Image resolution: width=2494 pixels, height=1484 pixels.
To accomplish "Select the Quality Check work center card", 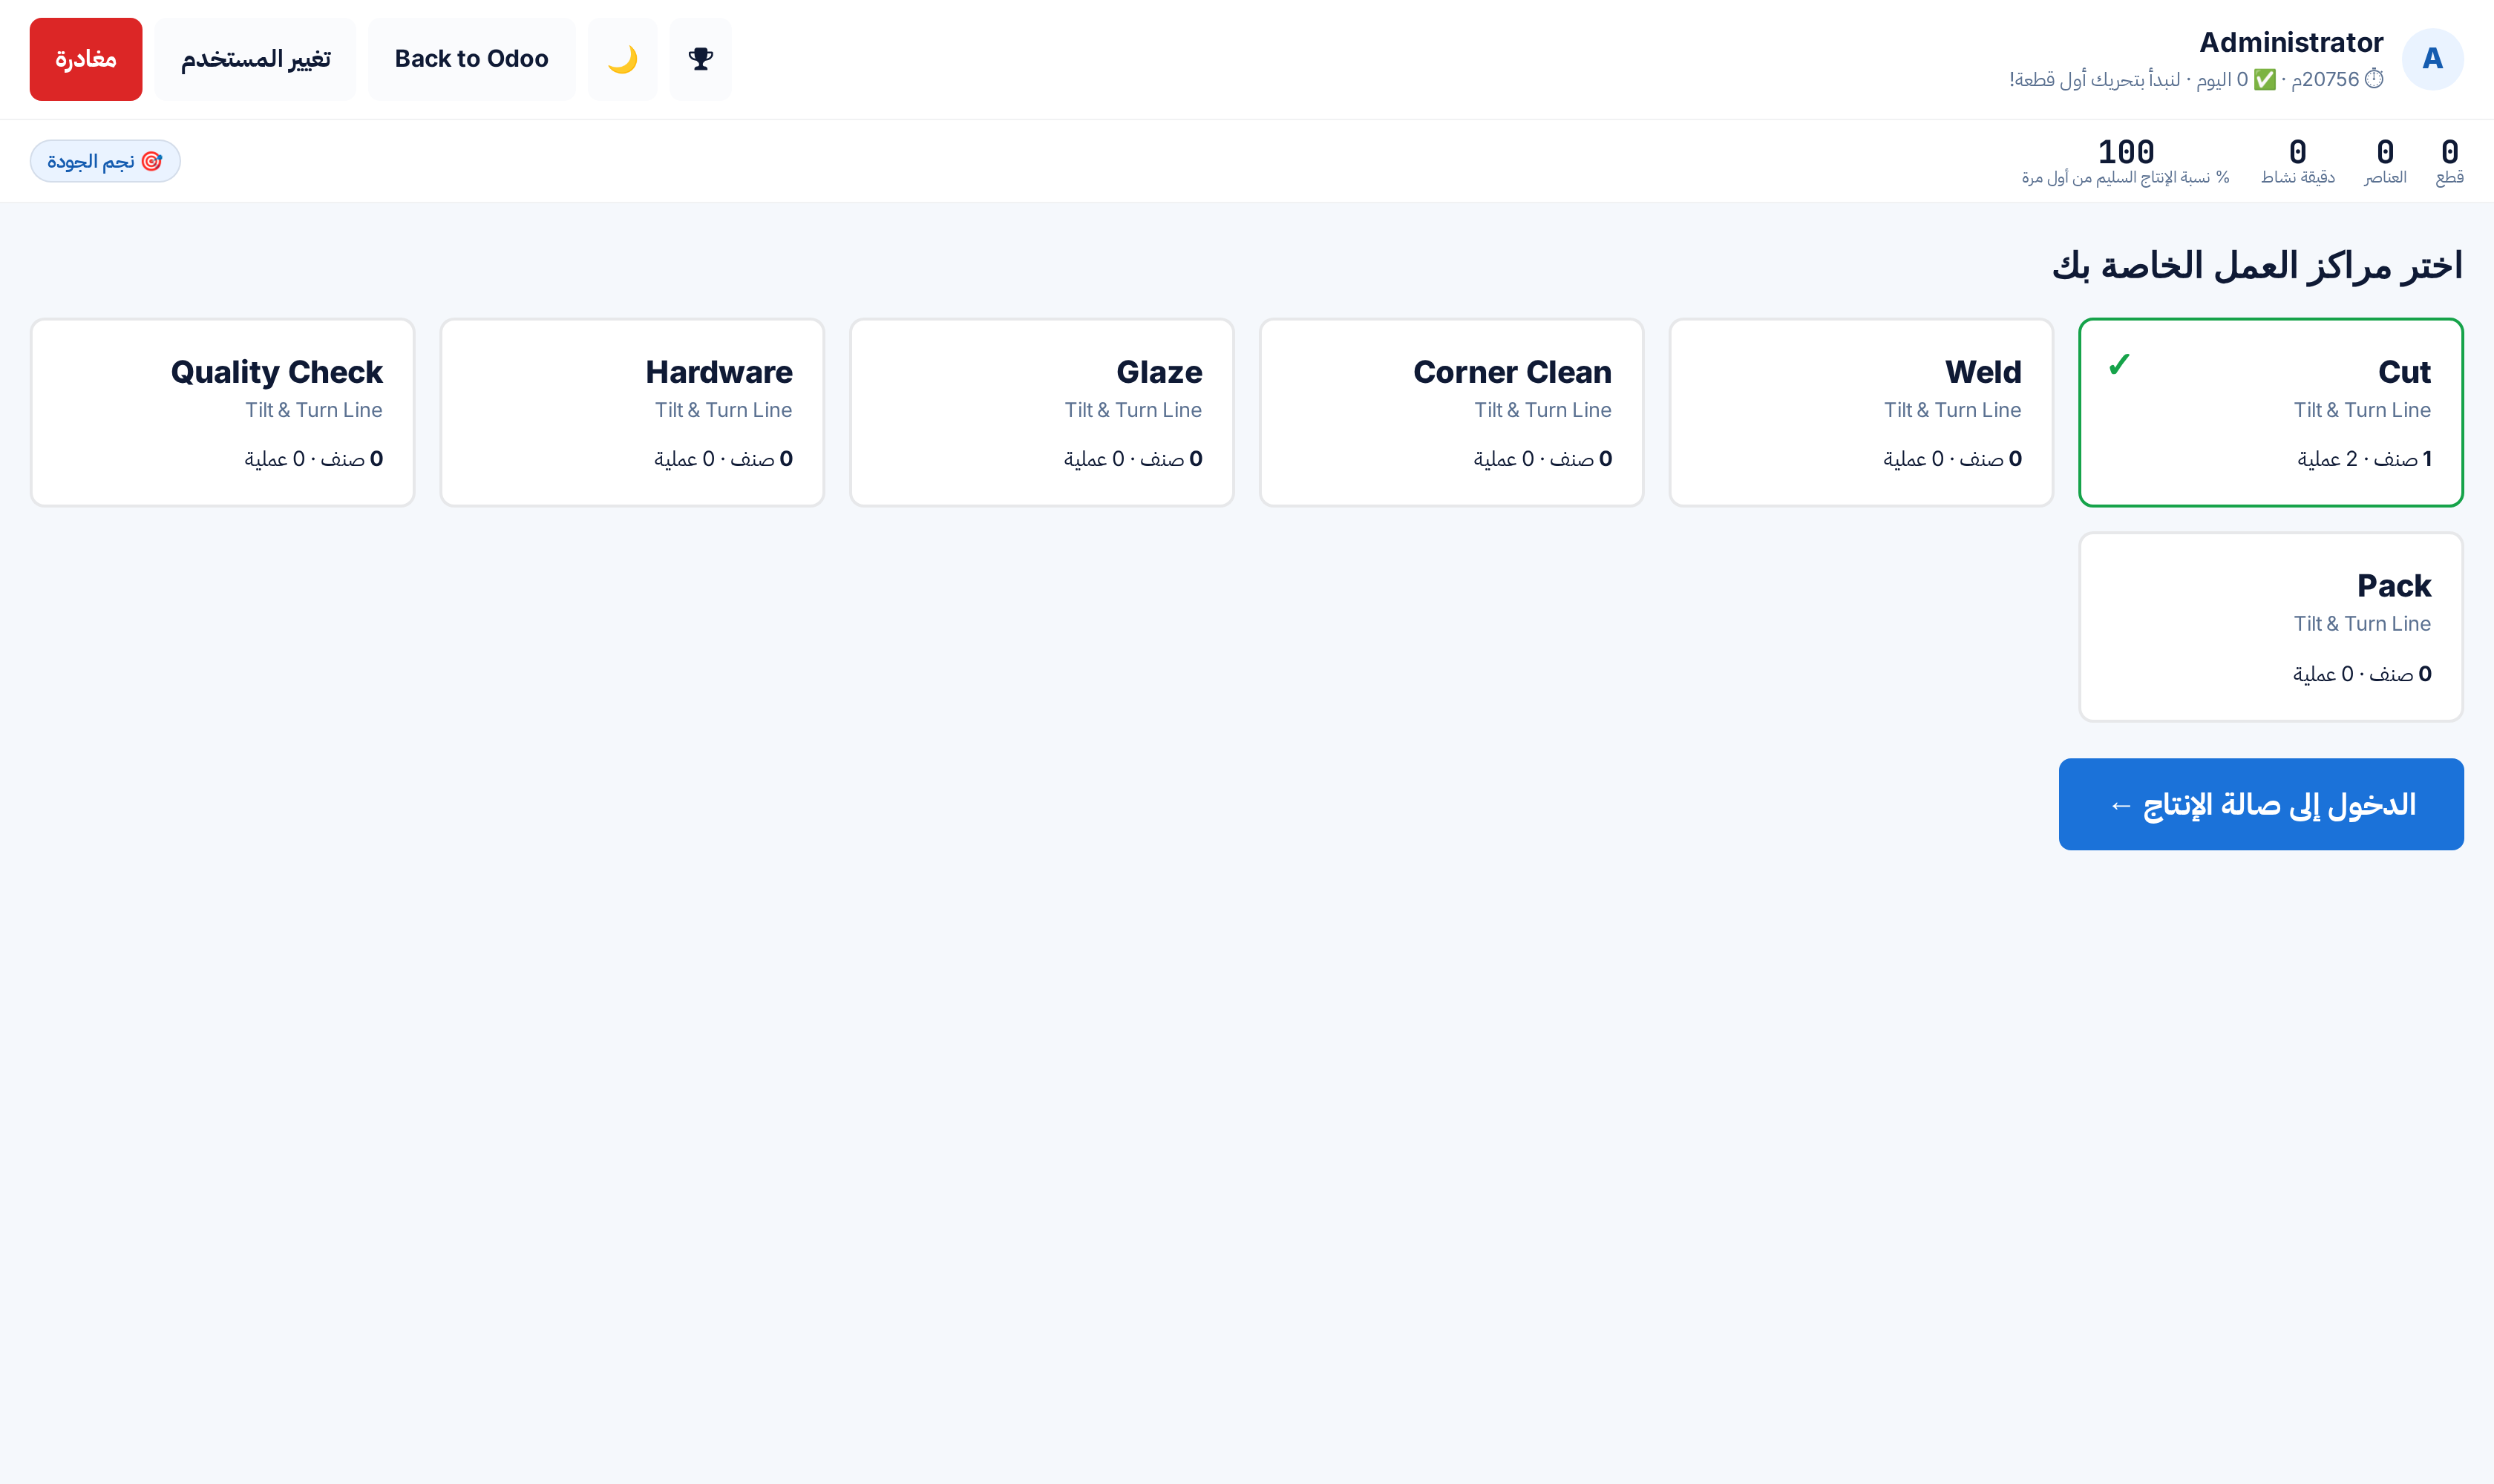I will (222, 412).
